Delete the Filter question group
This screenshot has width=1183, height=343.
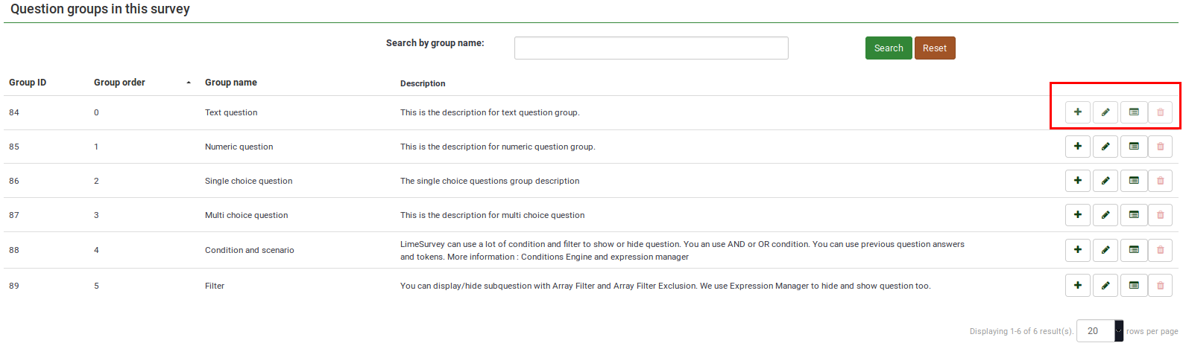point(1160,286)
